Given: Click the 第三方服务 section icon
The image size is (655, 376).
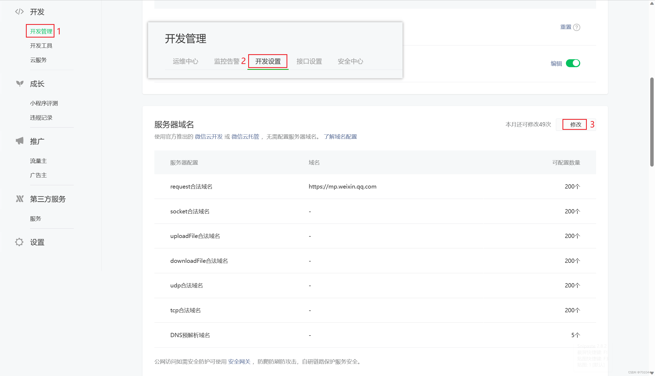Looking at the screenshot, I should 20,199.
